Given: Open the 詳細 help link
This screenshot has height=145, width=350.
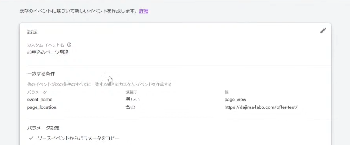Looking at the screenshot, I should tap(144, 11).
